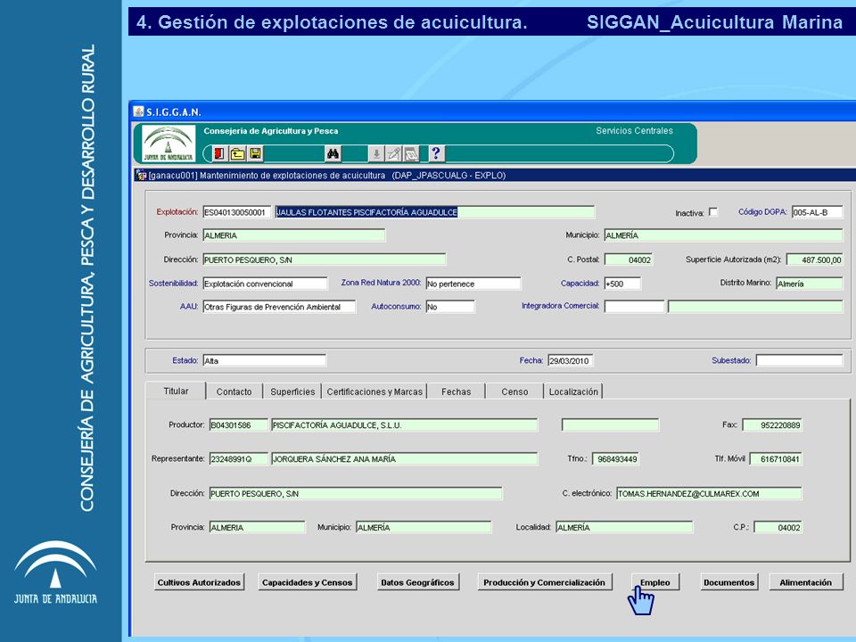Screen dimensions: 856x642
Task: Click the Distrito Marino field
Action: pos(809,284)
